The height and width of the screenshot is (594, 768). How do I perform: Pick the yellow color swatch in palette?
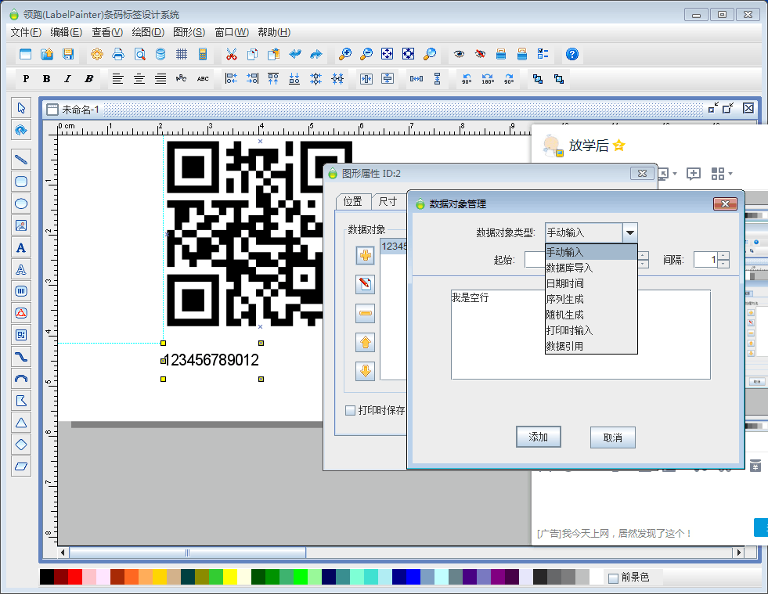click(230, 577)
